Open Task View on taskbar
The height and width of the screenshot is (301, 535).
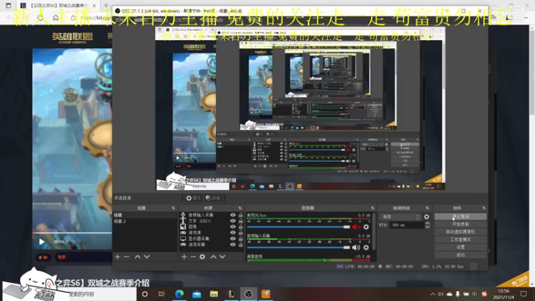tap(162, 294)
